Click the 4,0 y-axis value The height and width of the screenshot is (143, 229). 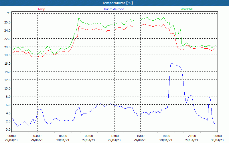[x=8, y=113]
